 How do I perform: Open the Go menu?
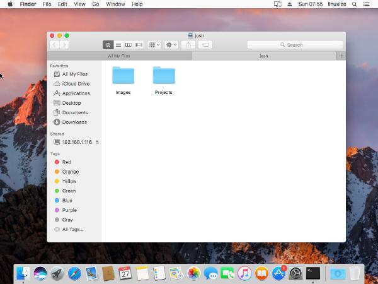click(96, 4)
